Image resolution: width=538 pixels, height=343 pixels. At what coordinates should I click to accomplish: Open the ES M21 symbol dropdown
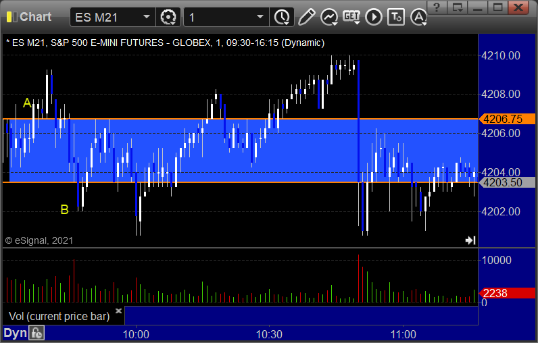pos(147,17)
